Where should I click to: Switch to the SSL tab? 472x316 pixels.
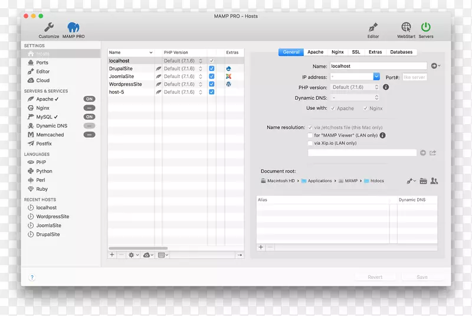[356, 52]
